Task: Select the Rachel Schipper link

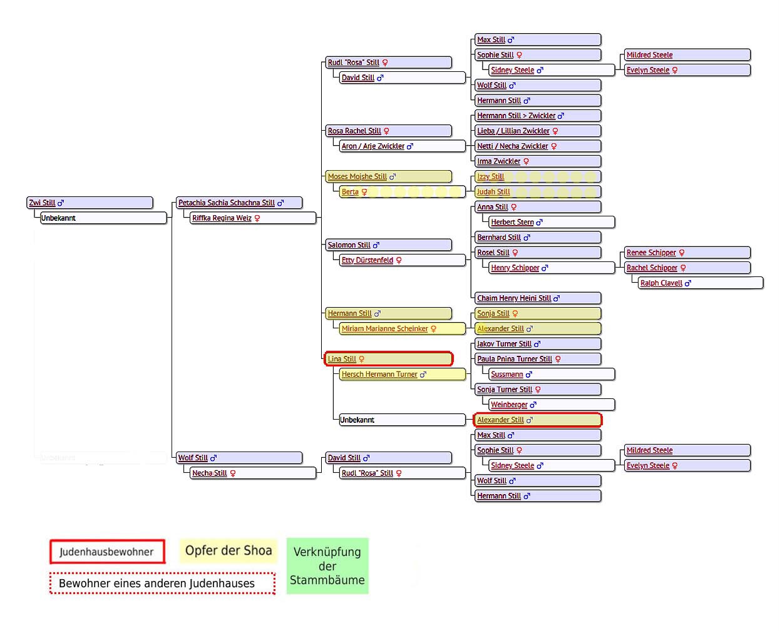Action: 652,268
